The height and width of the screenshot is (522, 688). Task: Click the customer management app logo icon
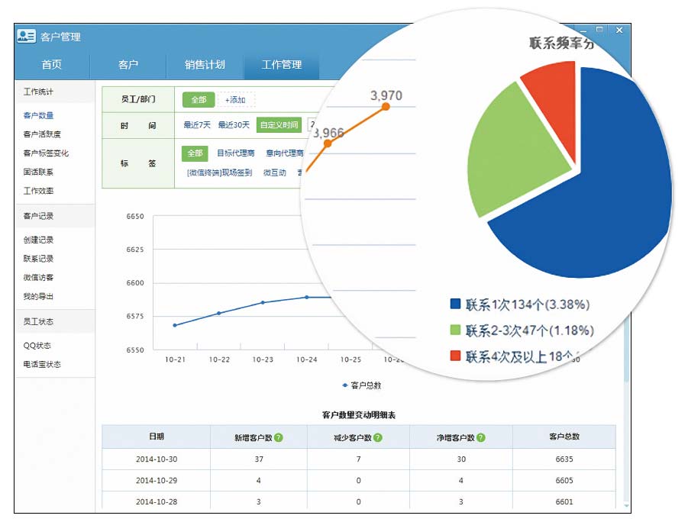[26, 36]
